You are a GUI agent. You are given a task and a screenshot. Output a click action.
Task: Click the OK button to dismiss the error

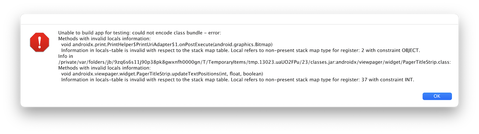pos(437,96)
